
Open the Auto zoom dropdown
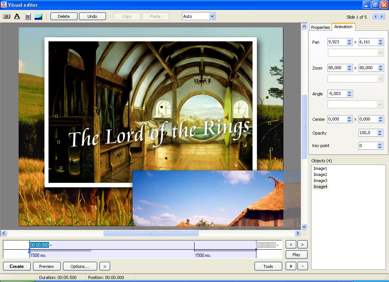(212, 16)
